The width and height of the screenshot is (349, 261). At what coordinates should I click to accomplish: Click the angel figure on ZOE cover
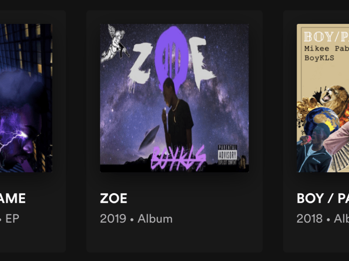(115, 43)
